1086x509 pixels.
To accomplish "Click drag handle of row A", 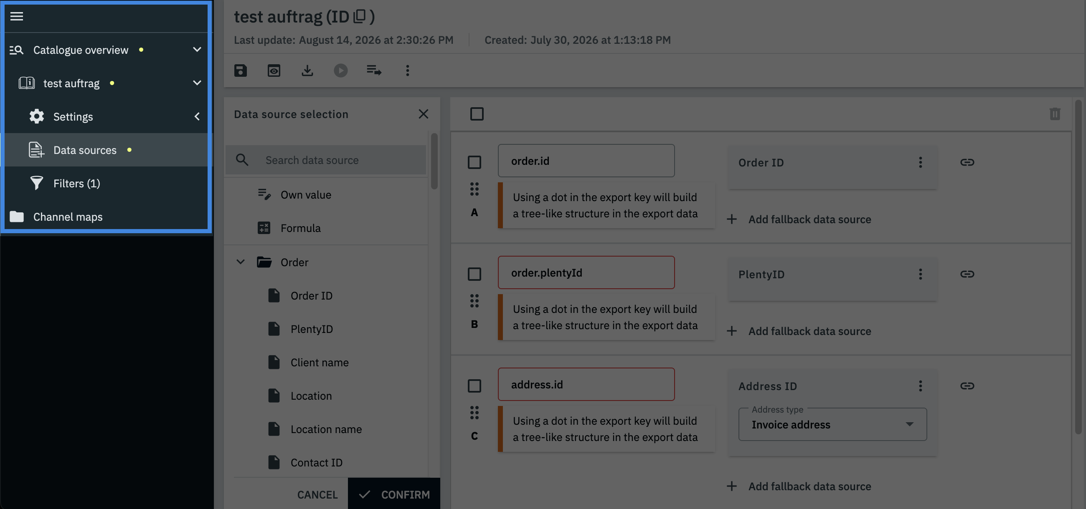I will point(474,189).
